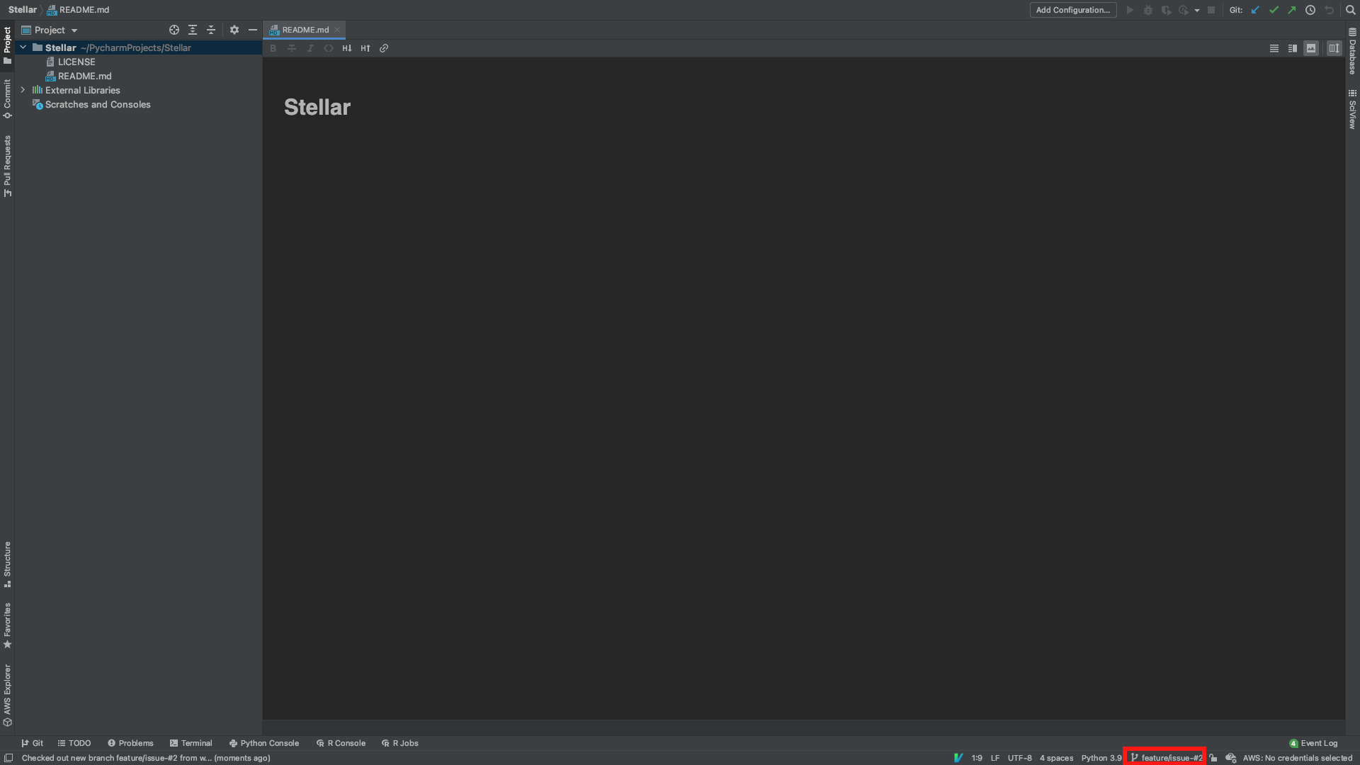Select LICENSE file in project tree

76,62
